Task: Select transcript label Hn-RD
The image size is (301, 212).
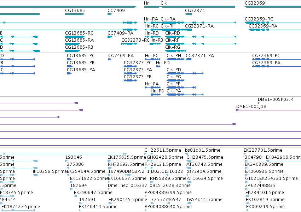Action: click(152, 33)
